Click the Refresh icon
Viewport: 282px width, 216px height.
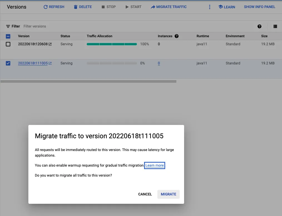pos(46,7)
